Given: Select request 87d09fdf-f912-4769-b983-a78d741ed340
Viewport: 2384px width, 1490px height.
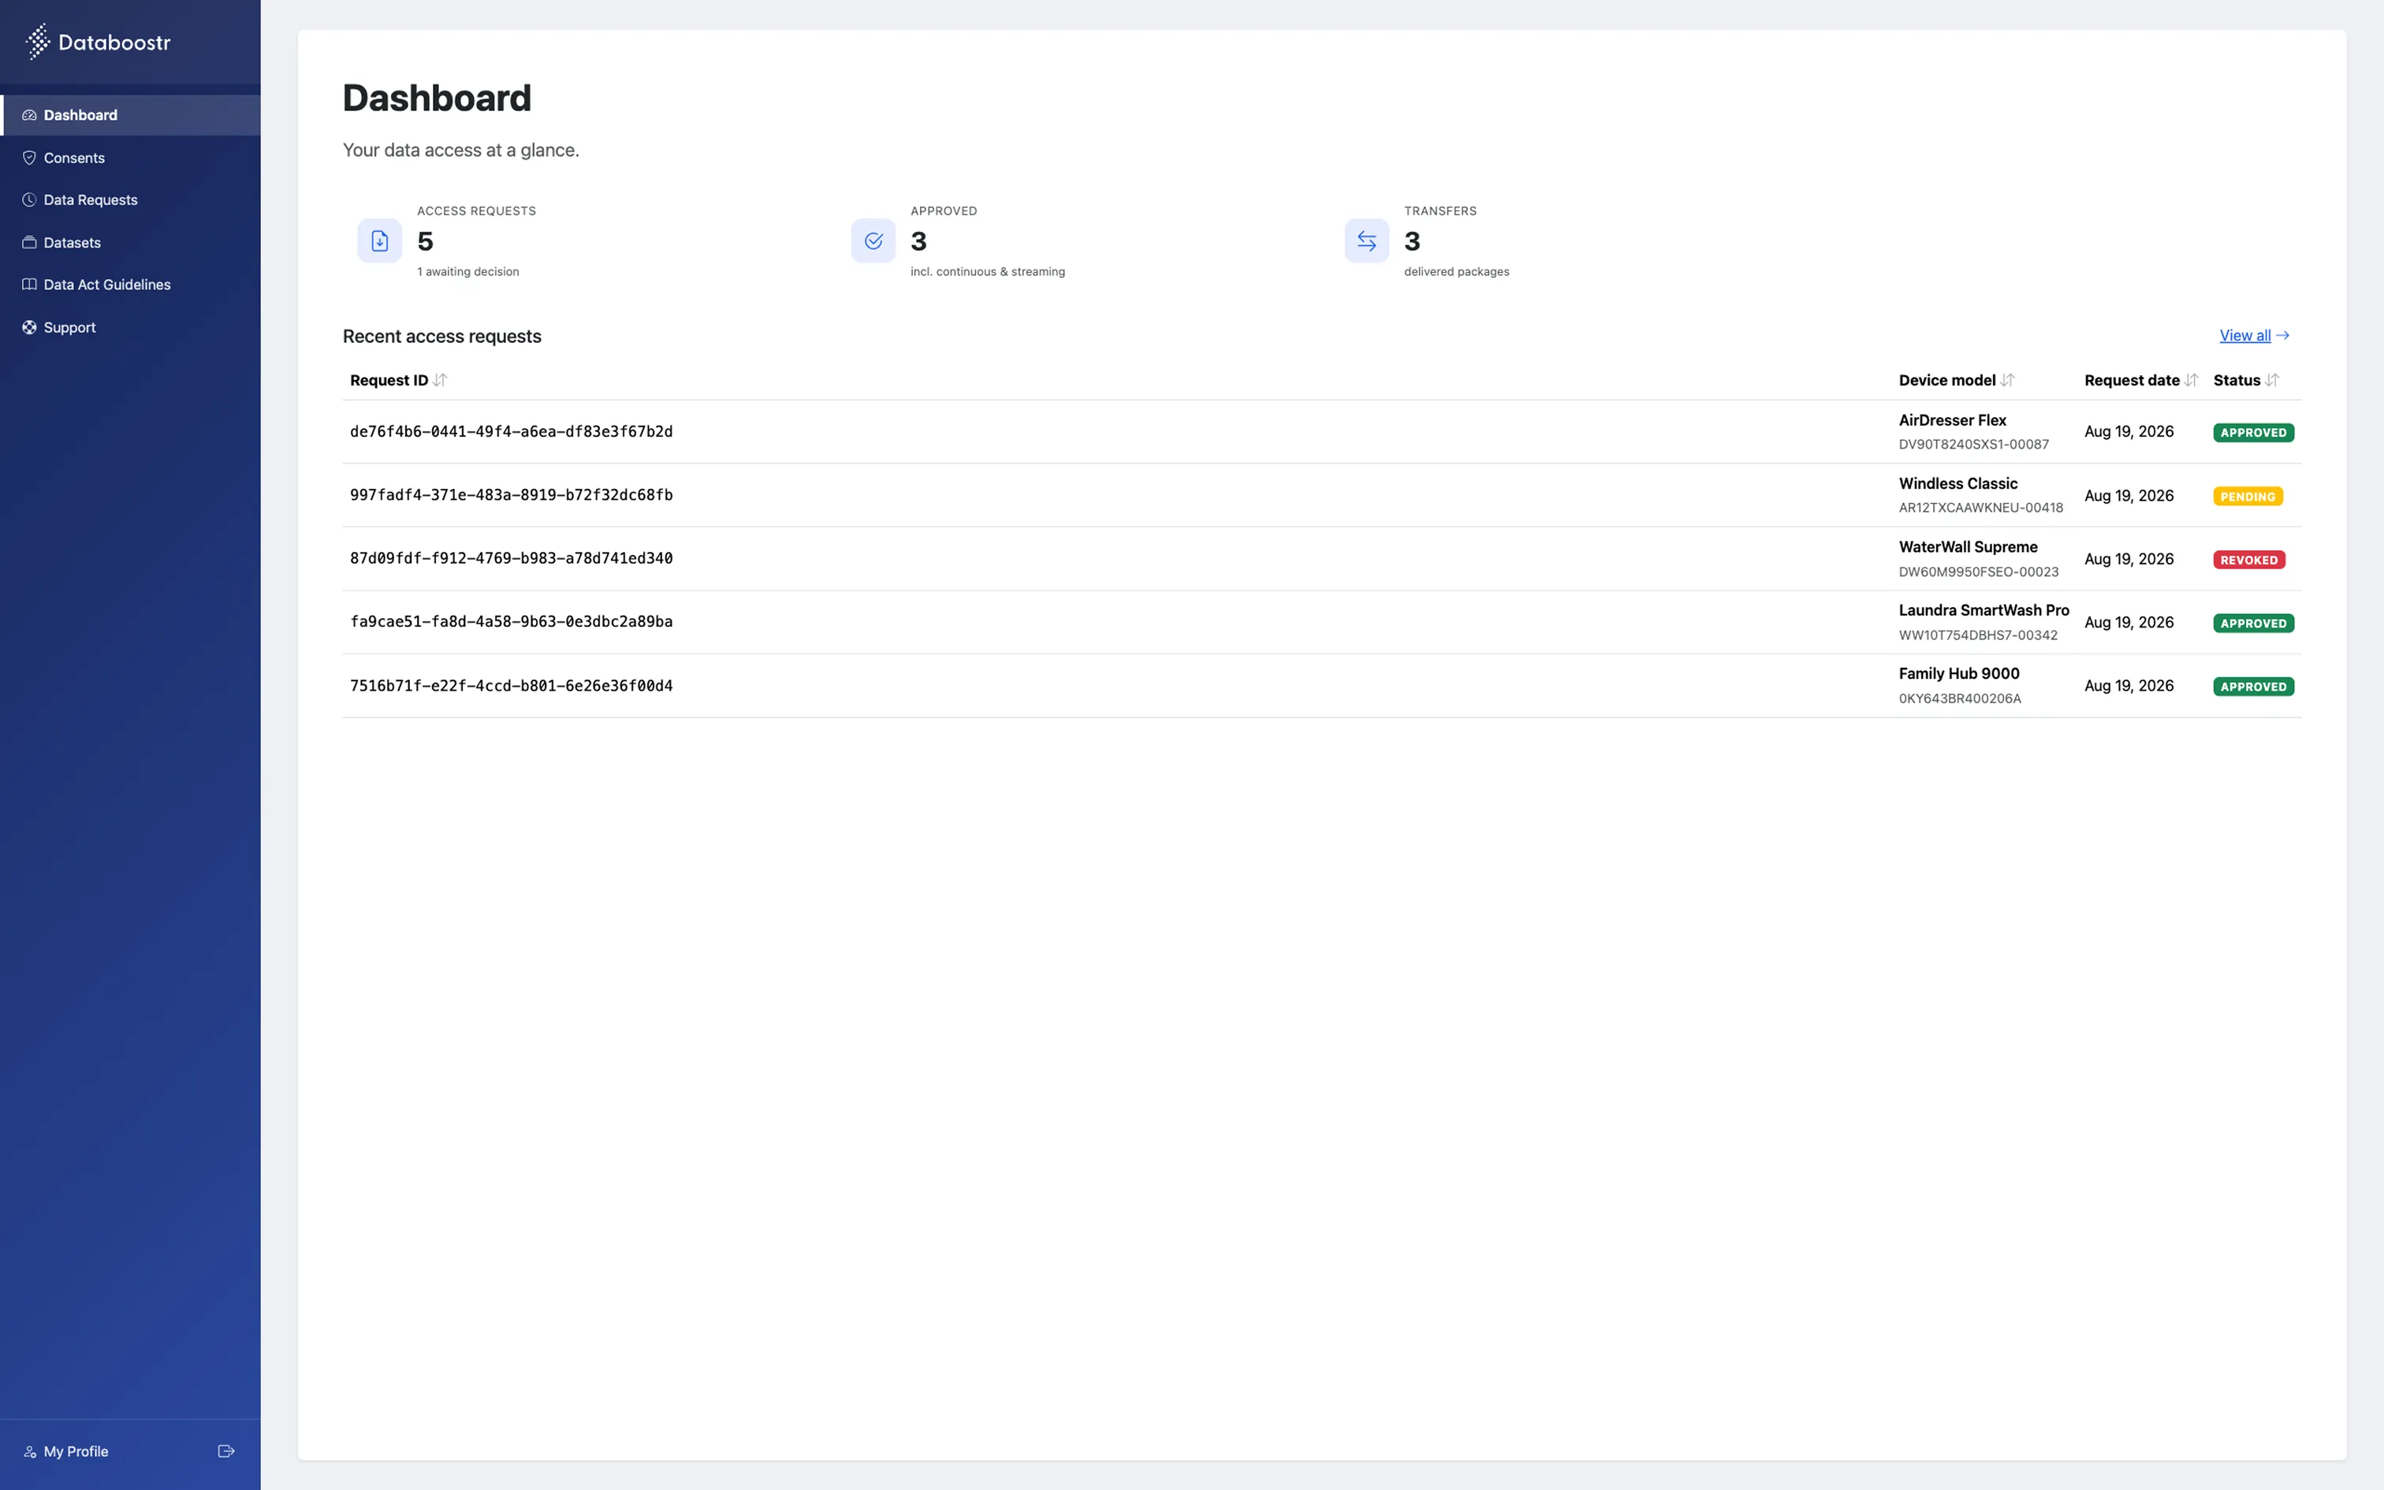Looking at the screenshot, I should (x=512, y=558).
